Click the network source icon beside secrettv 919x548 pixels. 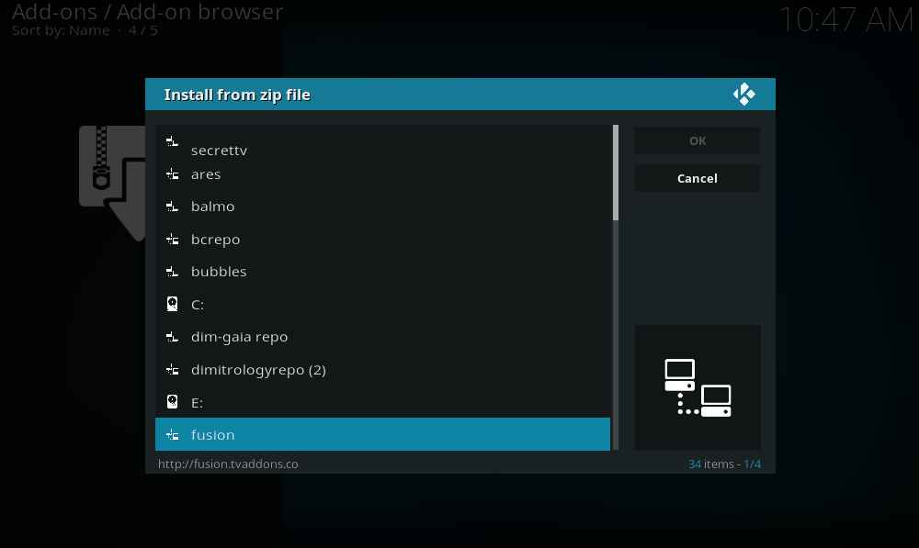coord(172,141)
